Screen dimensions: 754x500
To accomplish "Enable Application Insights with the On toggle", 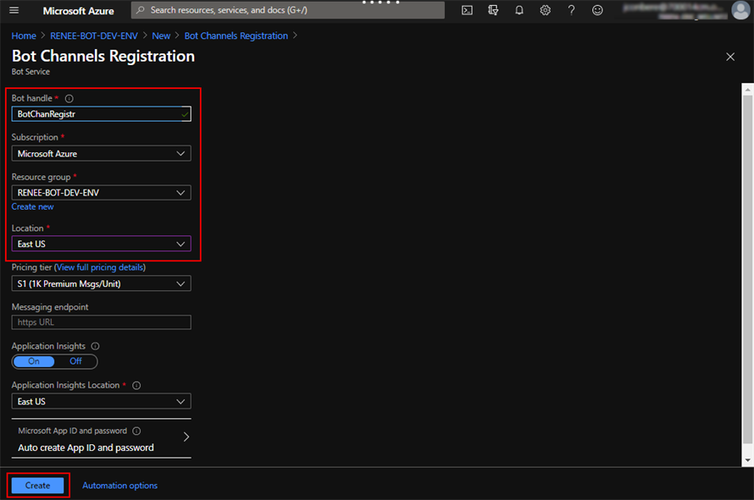I will [x=32, y=361].
